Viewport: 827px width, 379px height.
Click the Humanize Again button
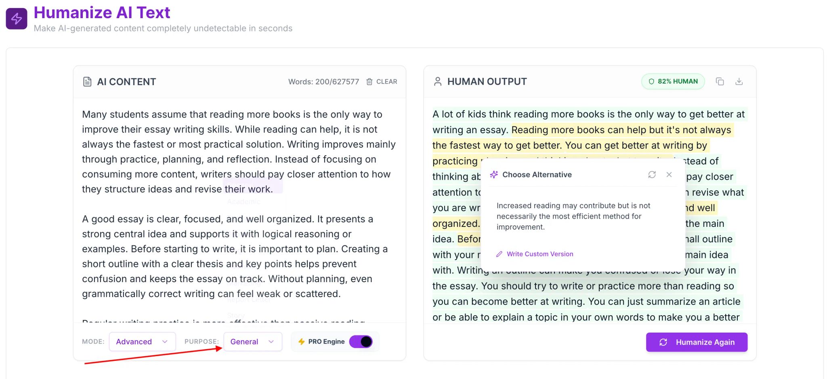click(x=697, y=342)
